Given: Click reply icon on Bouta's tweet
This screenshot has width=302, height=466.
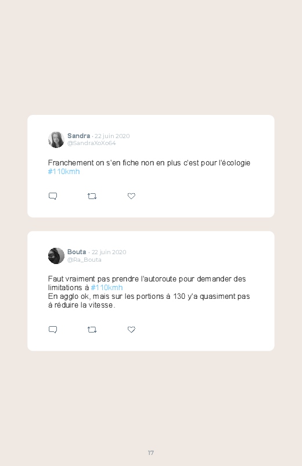Looking at the screenshot, I should click(53, 330).
